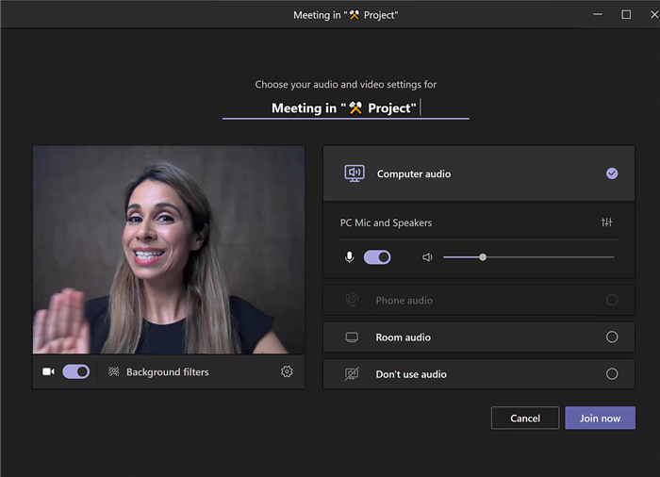Click the meeting title text field
The image size is (660, 477).
point(345,108)
